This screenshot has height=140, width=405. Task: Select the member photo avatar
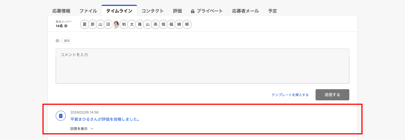116,24
